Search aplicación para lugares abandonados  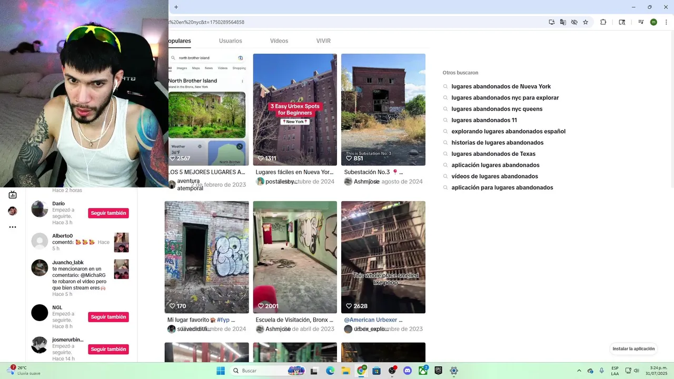502,187
